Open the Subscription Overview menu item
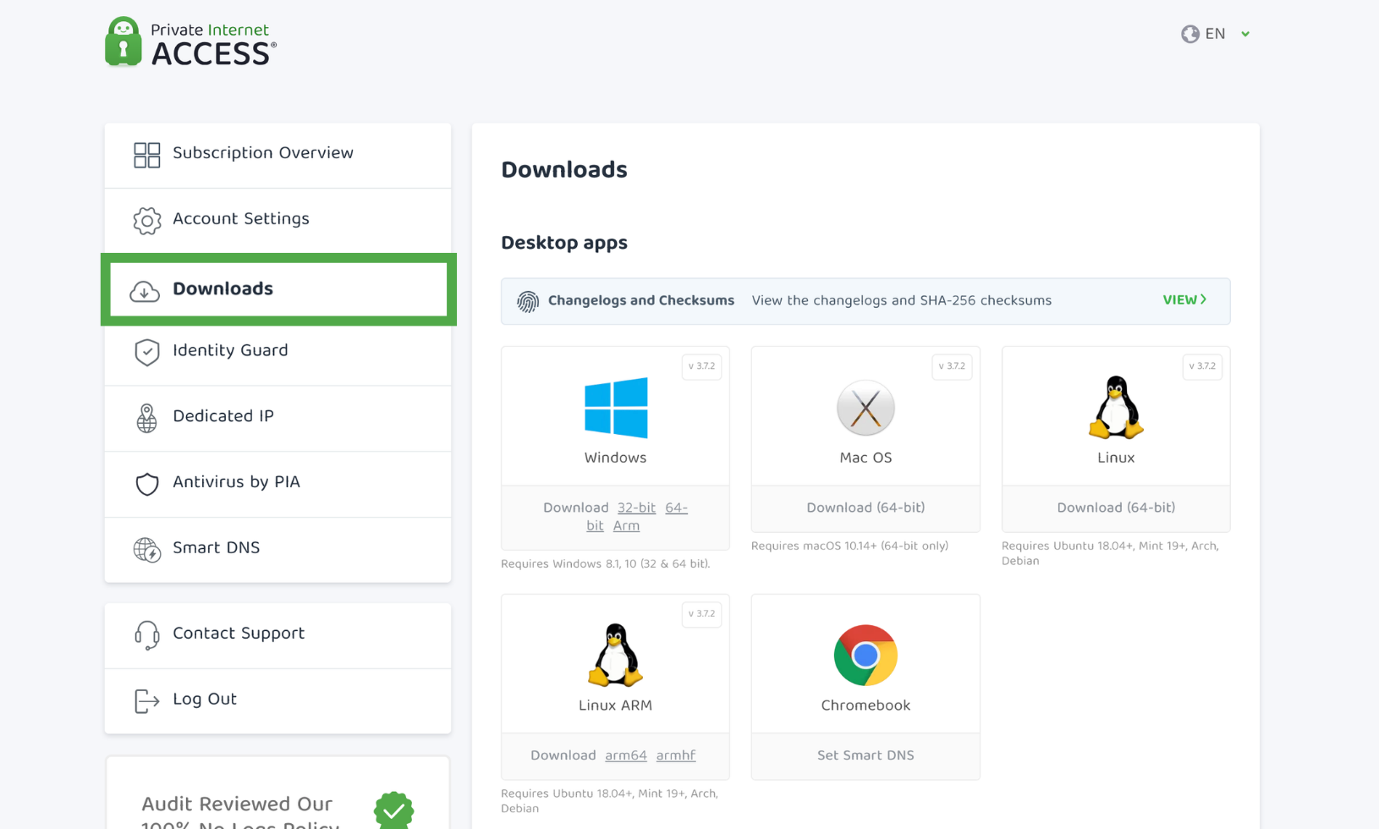The image size is (1379, 829). tap(277, 155)
